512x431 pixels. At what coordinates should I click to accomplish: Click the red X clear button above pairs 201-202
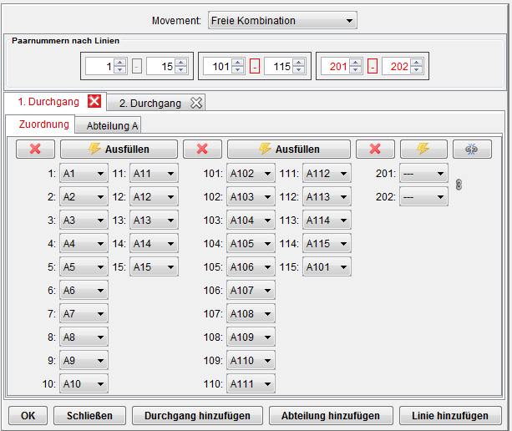pos(375,149)
